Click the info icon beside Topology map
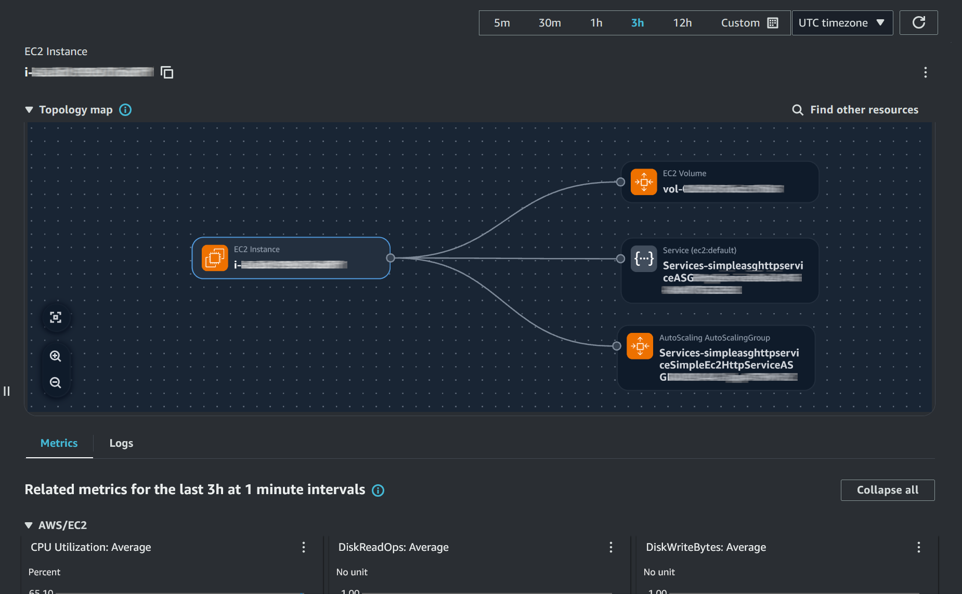Viewport: 962px width, 594px height. pyautogui.click(x=125, y=110)
